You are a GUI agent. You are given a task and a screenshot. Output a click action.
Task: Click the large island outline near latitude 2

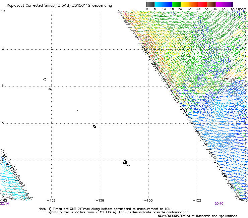pos(126,163)
